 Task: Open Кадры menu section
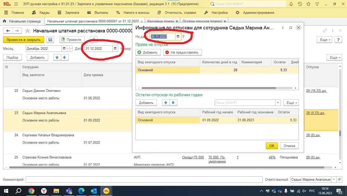click(x=41, y=13)
